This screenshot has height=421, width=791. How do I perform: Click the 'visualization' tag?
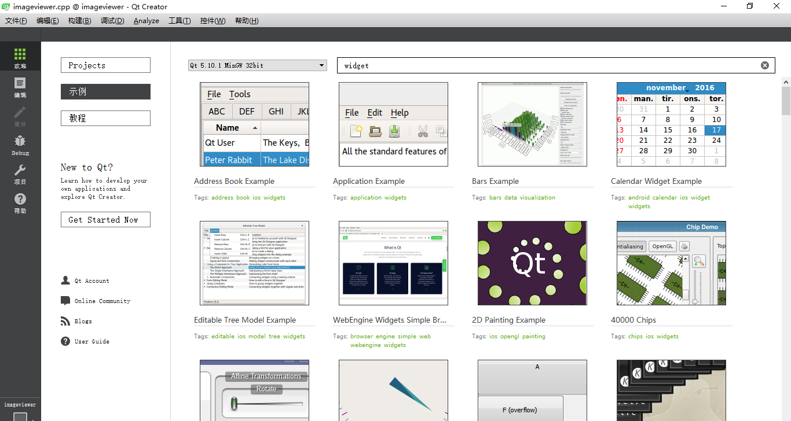(537, 198)
